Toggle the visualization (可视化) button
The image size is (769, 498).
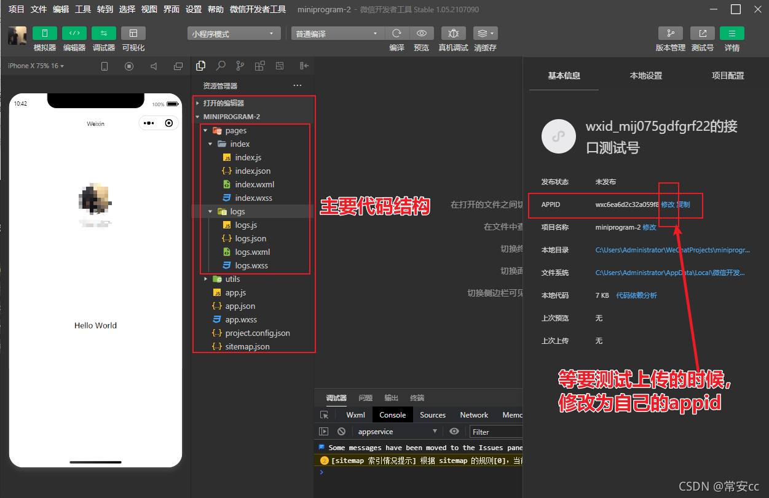(x=133, y=33)
